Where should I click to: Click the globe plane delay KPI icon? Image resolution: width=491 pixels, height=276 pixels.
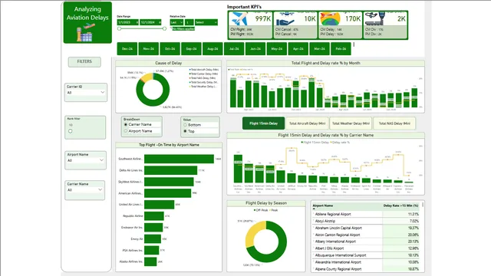click(x=330, y=18)
